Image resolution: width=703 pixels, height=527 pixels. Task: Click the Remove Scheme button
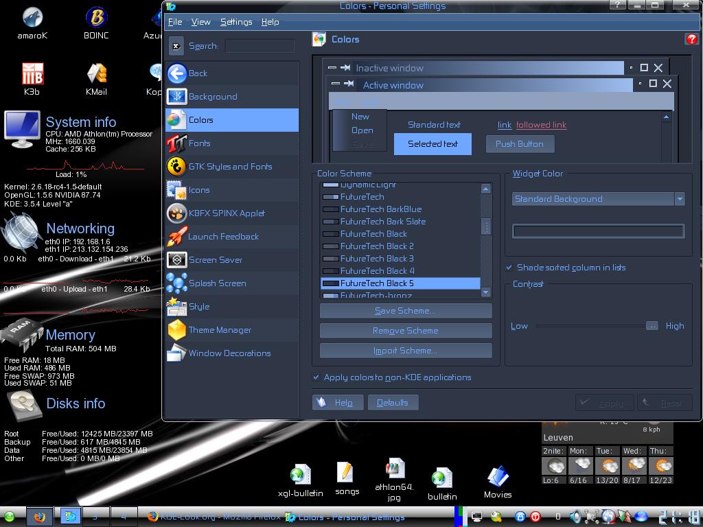[x=406, y=331]
